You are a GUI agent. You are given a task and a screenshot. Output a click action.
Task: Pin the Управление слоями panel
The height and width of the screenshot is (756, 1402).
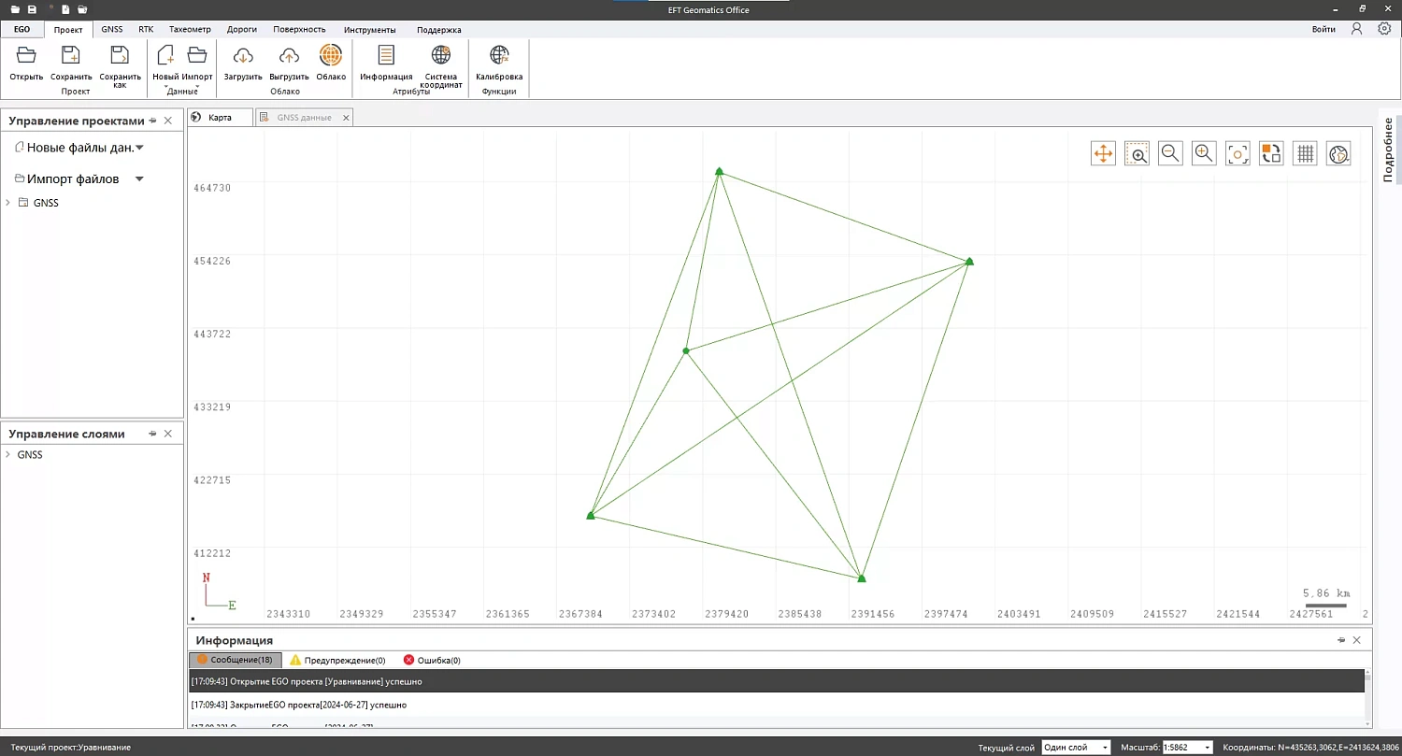(x=152, y=434)
